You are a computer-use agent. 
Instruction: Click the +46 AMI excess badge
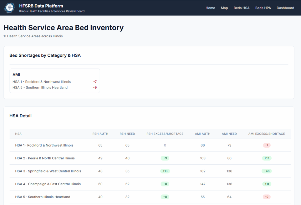266,171
